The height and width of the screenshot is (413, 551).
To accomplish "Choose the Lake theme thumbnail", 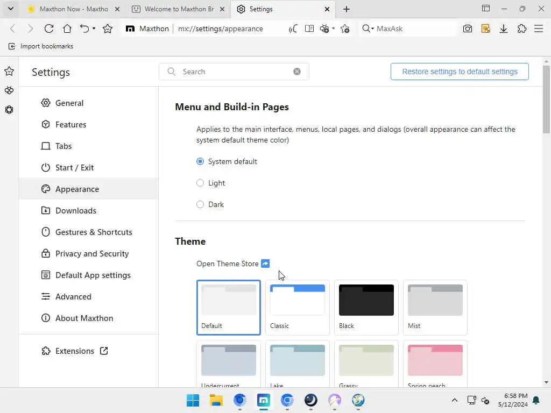I will (x=297, y=364).
